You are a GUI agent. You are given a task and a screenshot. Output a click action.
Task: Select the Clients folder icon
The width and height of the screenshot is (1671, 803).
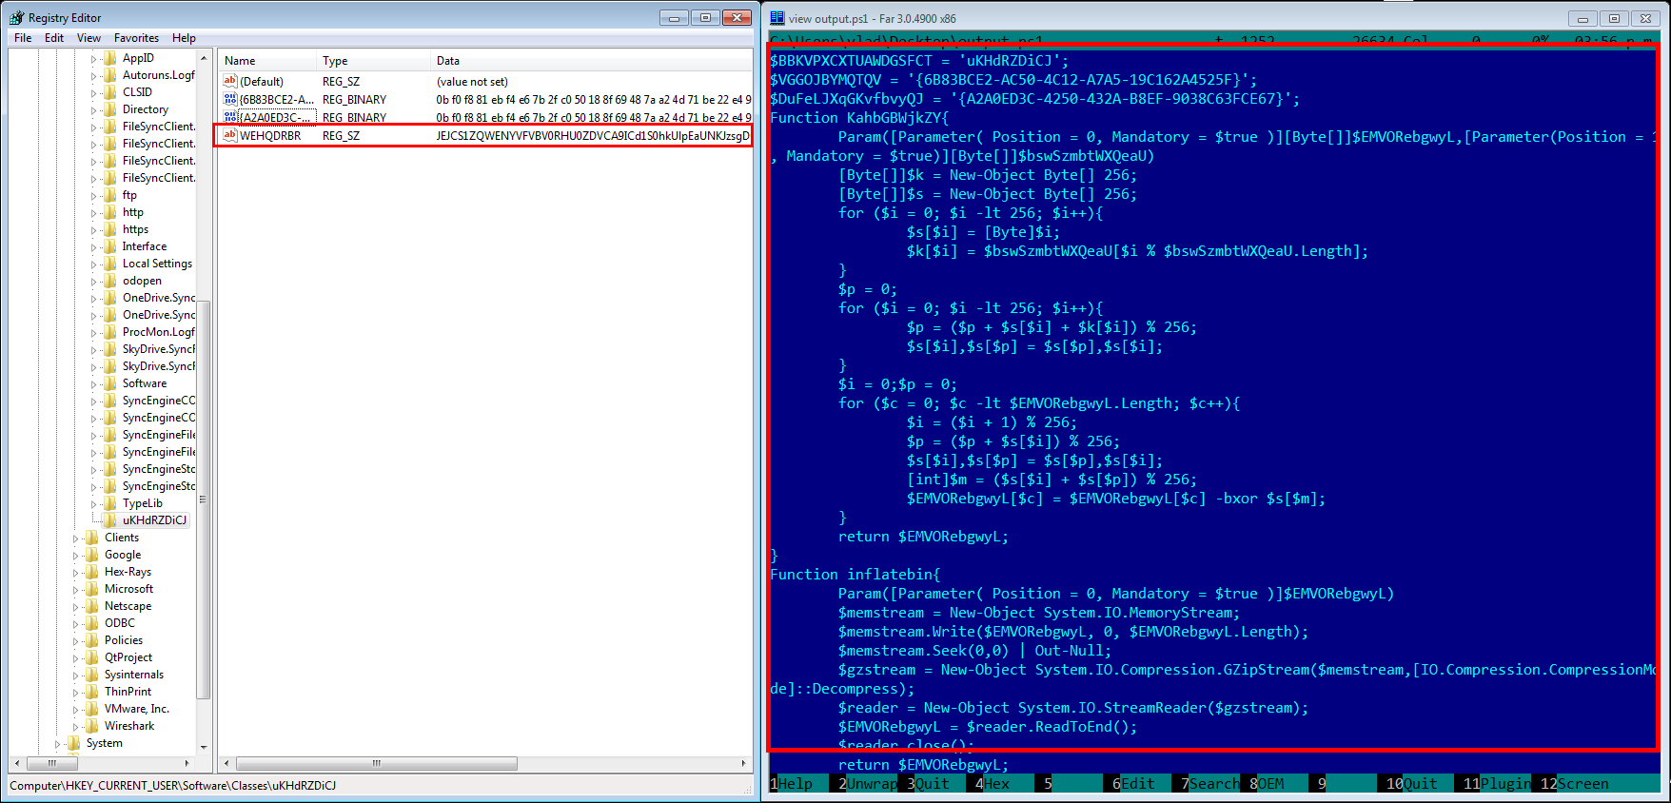coord(92,538)
